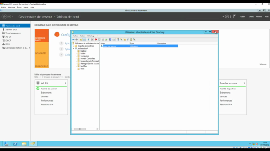Image resolution: width=270 pixels, height=151 pixels.
Task: Click the tree pane horizontal scrollbar thumb
Action: (x=80, y=129)
